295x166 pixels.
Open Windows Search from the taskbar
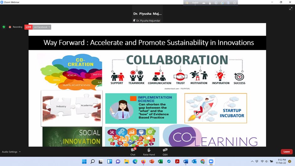pyautogui.click(x=93, y=162)
